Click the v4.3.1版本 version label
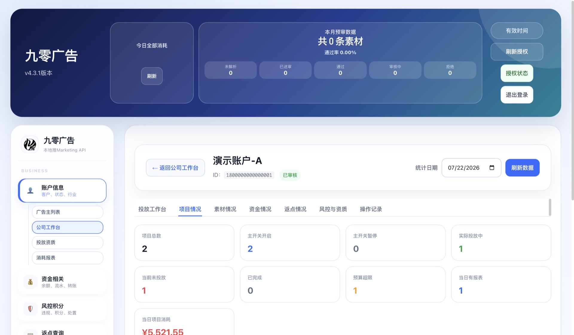 click(x=39, y=73)
